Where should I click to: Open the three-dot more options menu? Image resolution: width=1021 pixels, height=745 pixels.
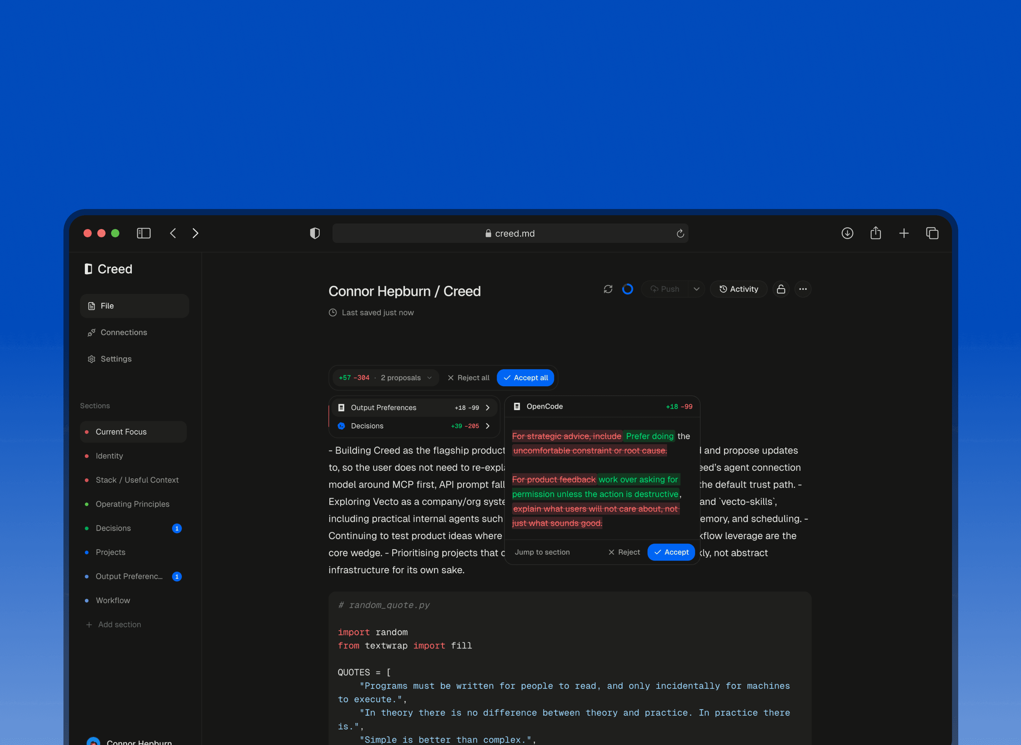[x=803, y=289]
